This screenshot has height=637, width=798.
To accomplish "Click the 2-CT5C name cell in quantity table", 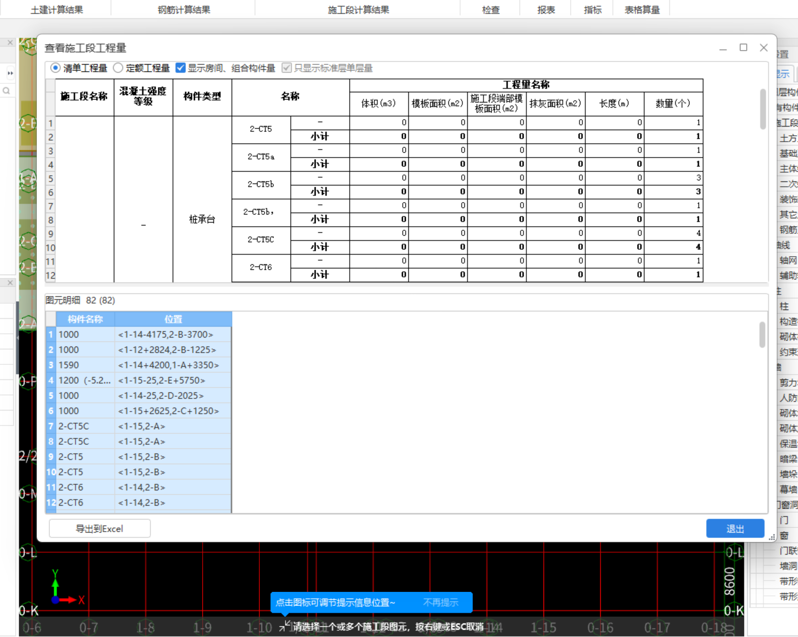I will coord(261,240).
